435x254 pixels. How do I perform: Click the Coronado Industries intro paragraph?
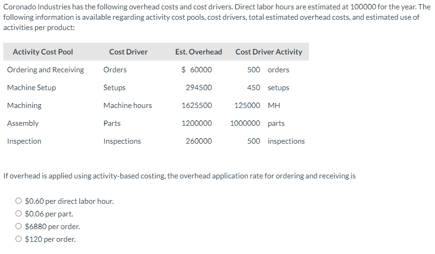coord(217,17)
